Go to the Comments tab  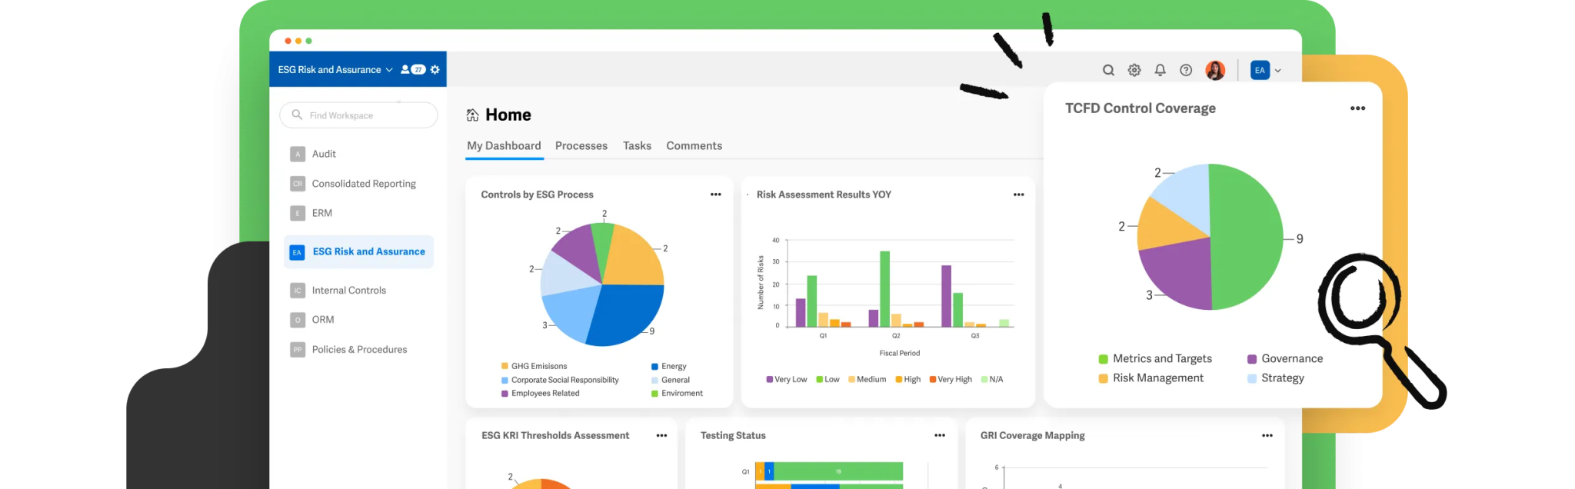tap(694, 146)
